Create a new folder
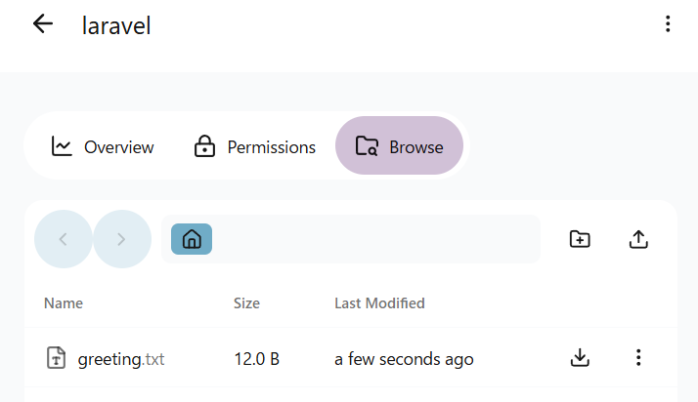 coord(580,239)
